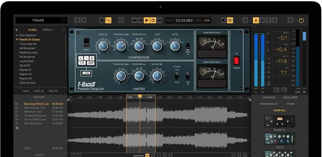
Task: Select the AM Broadcast preset
Action: tap(27, 48)
